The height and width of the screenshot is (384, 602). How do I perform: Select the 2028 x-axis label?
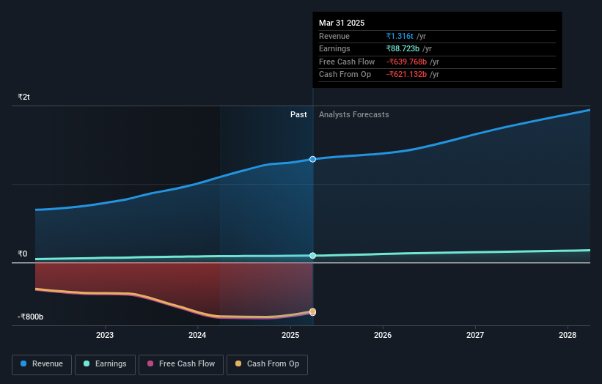[x=568, y=335]
